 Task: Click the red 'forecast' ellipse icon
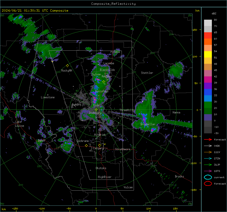[208, 184]
